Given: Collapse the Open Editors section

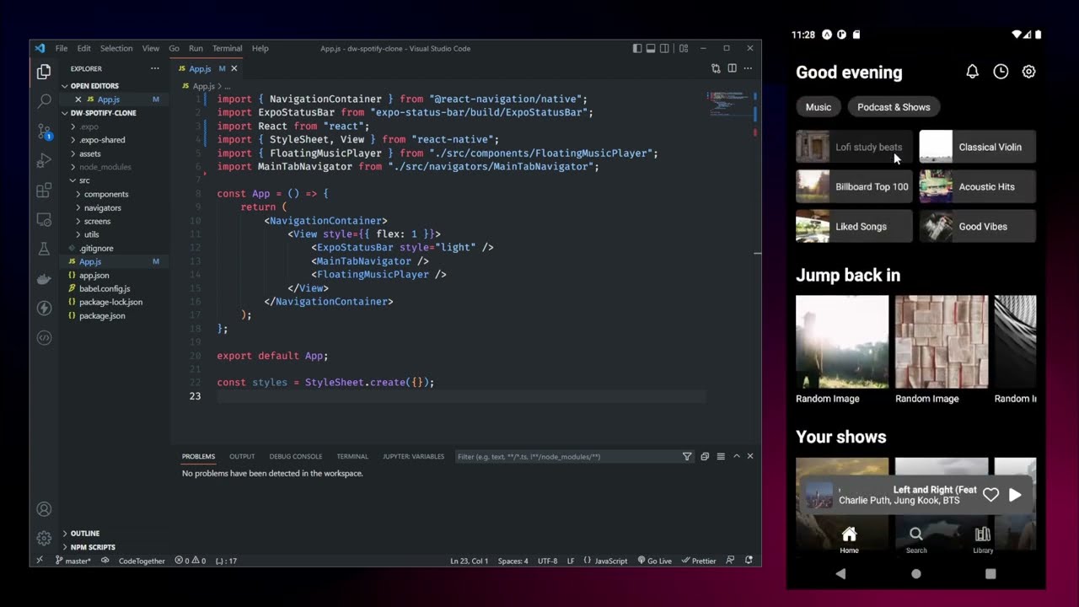Looking at the screenshot, I should coord(94,86).
